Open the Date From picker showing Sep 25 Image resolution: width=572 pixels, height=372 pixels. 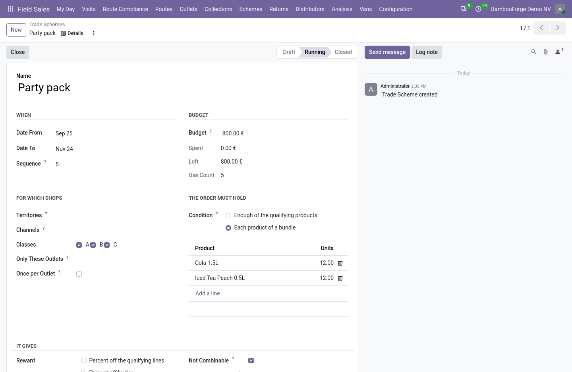(x=115, y=133)
